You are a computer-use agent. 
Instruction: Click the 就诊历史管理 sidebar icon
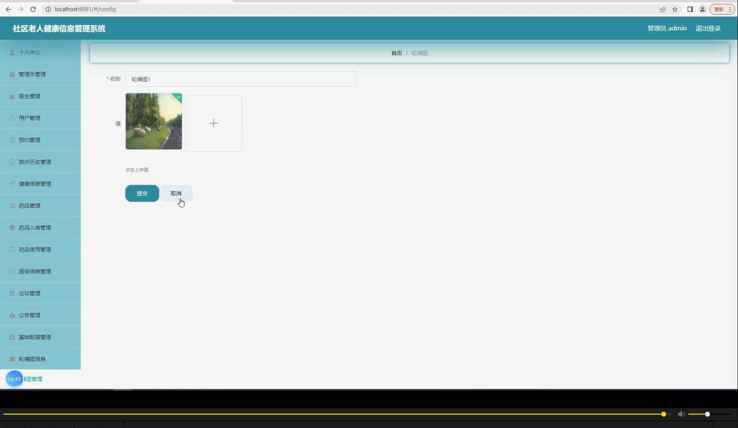point(13,162)
